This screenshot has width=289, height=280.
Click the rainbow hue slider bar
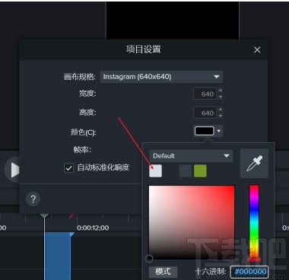click(x=254, y=222)
